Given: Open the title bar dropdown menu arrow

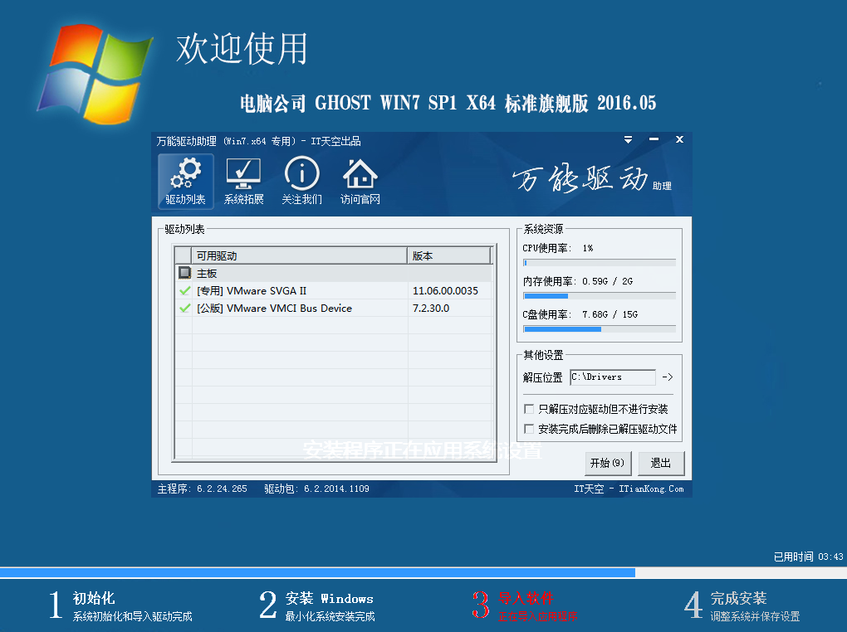Looking at the screenshot, I should click(628, 140).
